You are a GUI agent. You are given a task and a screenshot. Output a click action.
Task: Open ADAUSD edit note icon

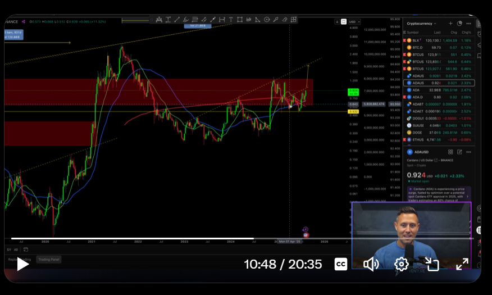(459, 152)
